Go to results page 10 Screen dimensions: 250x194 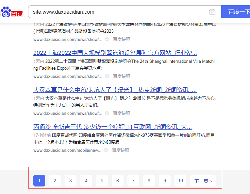(180, 181)
